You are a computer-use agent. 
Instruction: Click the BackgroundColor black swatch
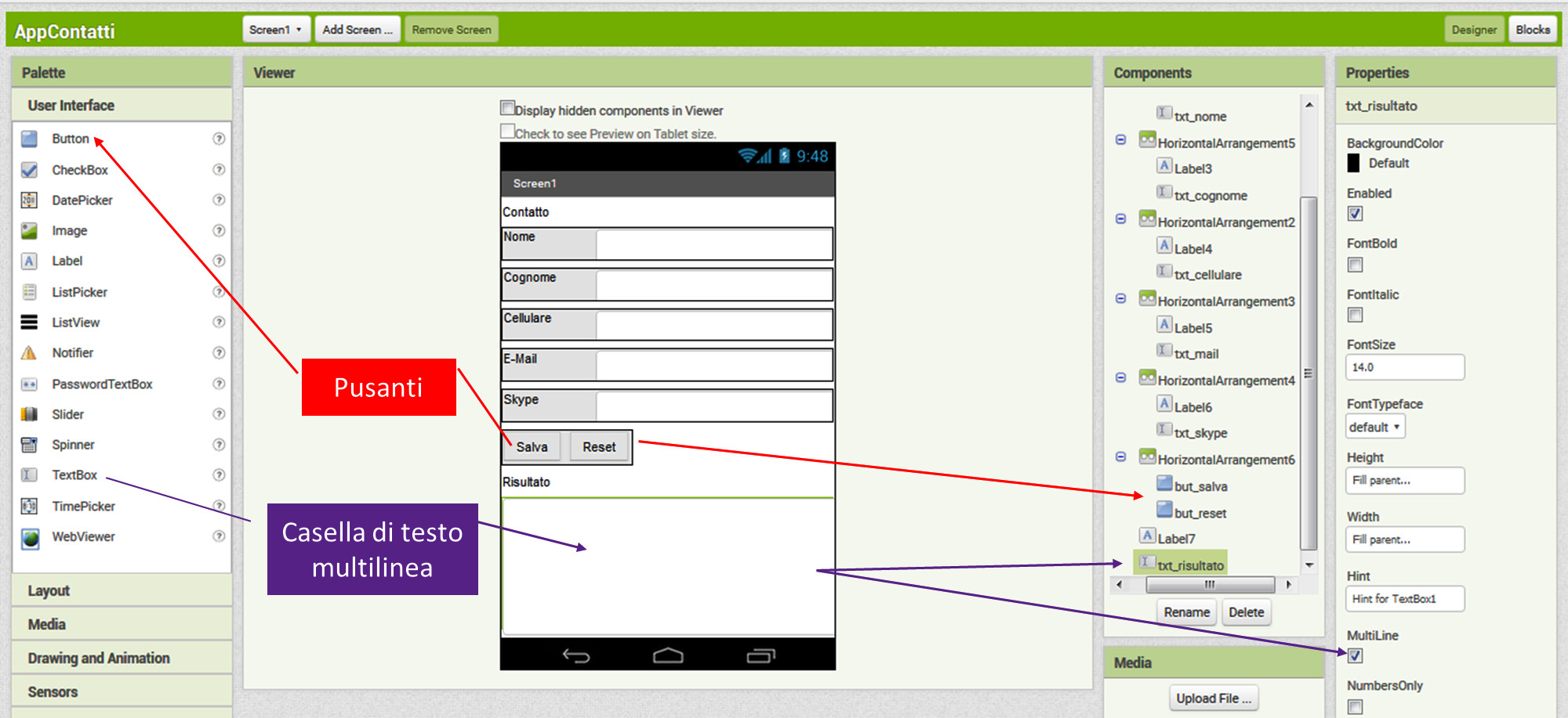[x=1354, y=163]
